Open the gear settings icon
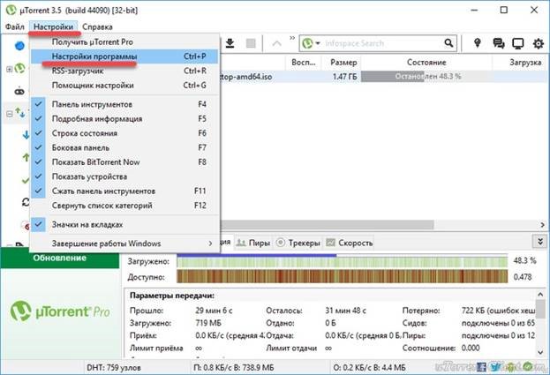The width and height of the screenshot is (550, 375). 538,43
